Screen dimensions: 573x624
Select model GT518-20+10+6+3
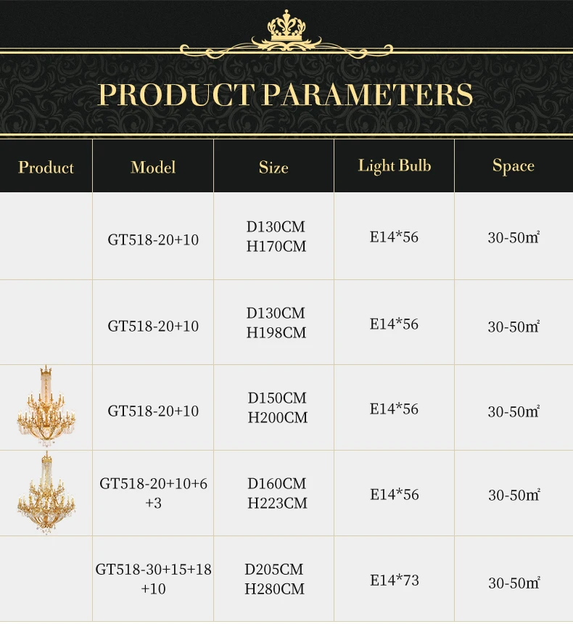click(x=153, y=493)
